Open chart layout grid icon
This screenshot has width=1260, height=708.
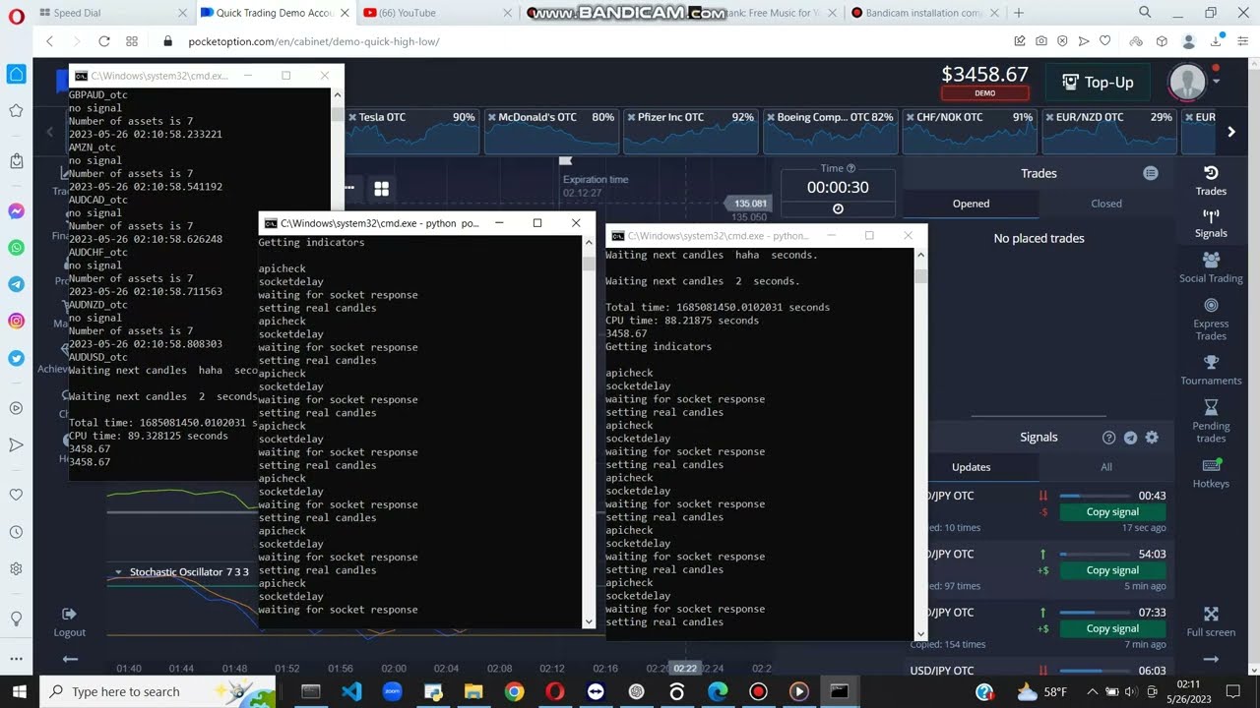pyautogui.click(x=381, y=188)
